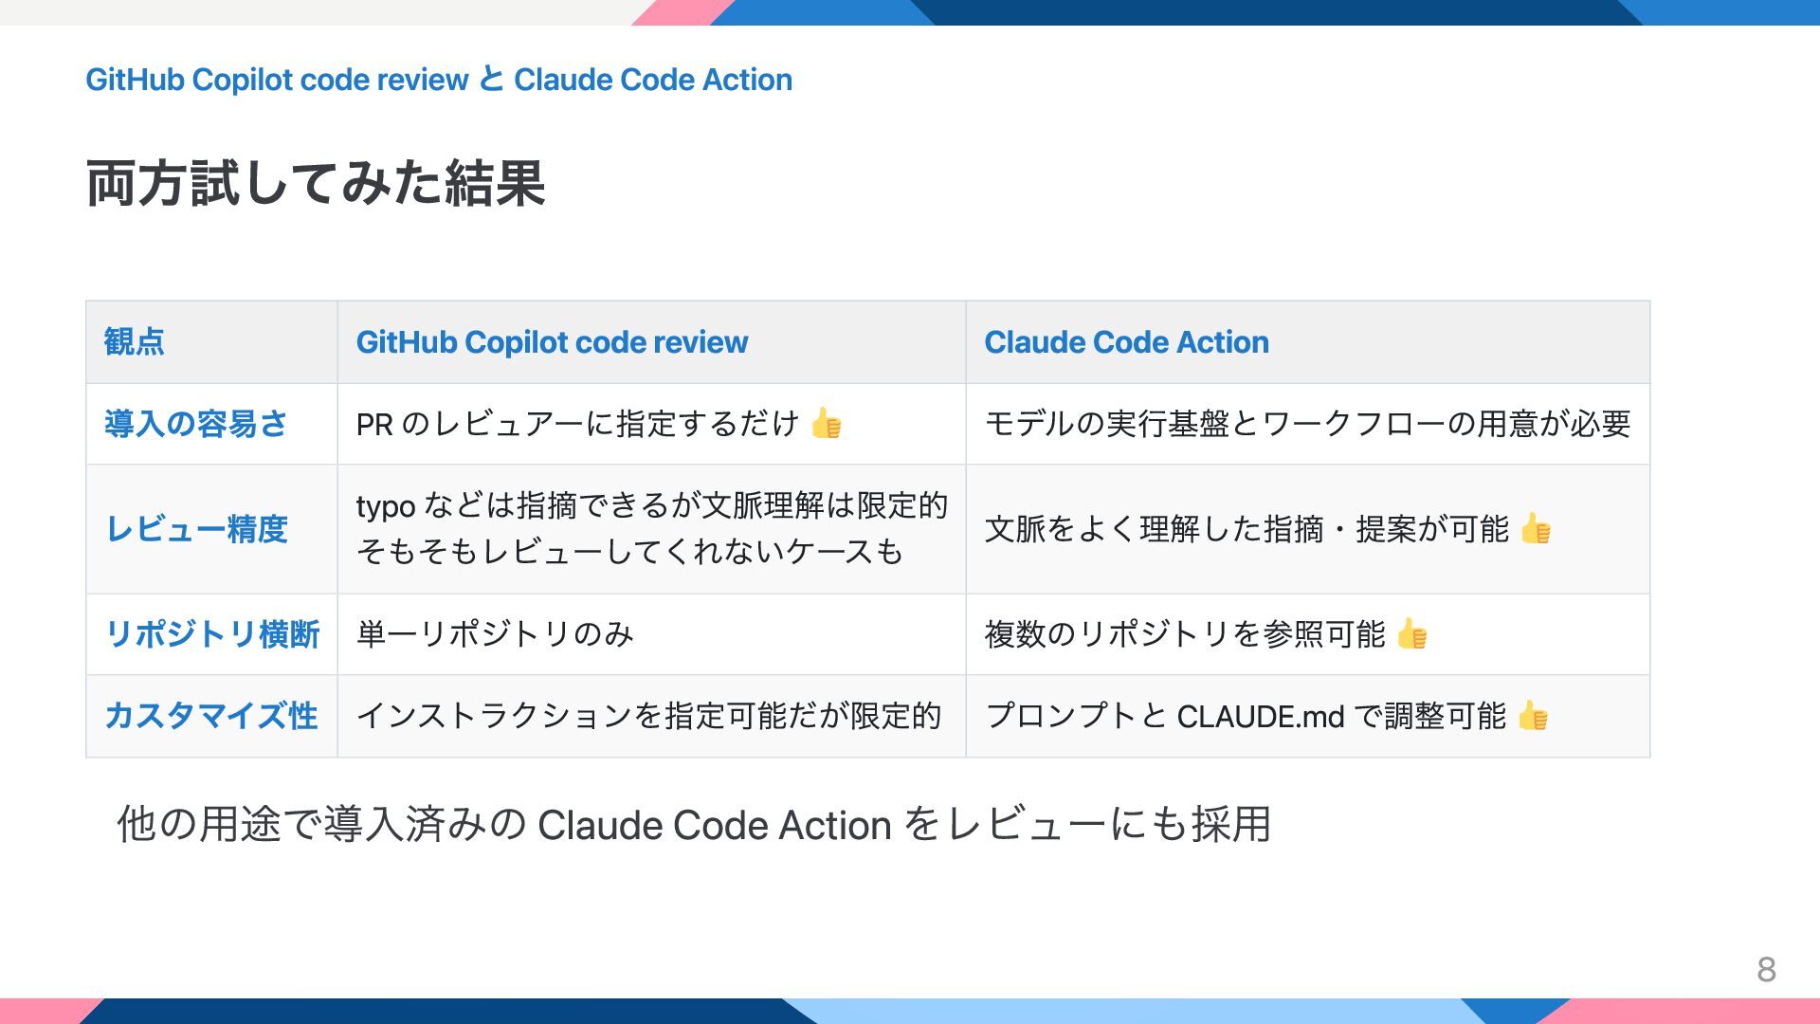The height and width of the screenshot is (1024, 1820).
Task: Click the cell 単一リポジトリのみ
Action: click(495, 633)
